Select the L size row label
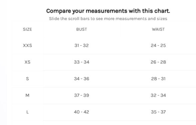Viewport: 196px width, 125px height. point(28,112)
